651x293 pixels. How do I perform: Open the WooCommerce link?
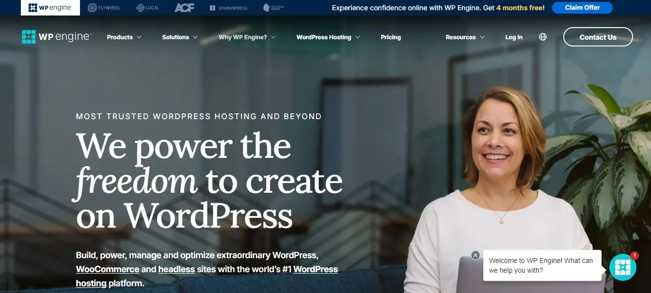click(107, 269)
